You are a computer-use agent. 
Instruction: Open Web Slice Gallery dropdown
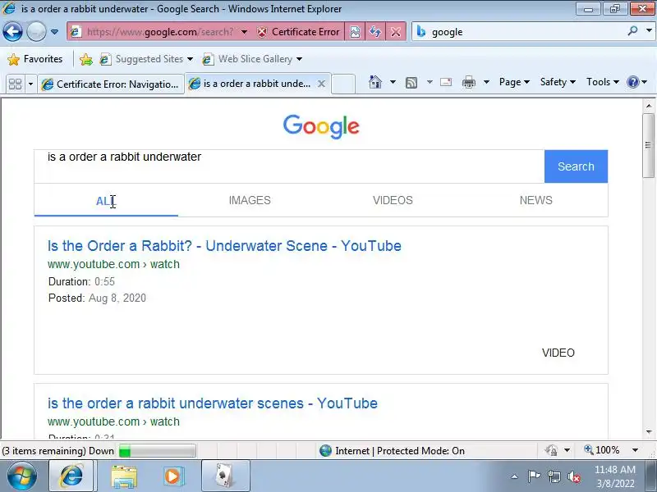point(252,59)
